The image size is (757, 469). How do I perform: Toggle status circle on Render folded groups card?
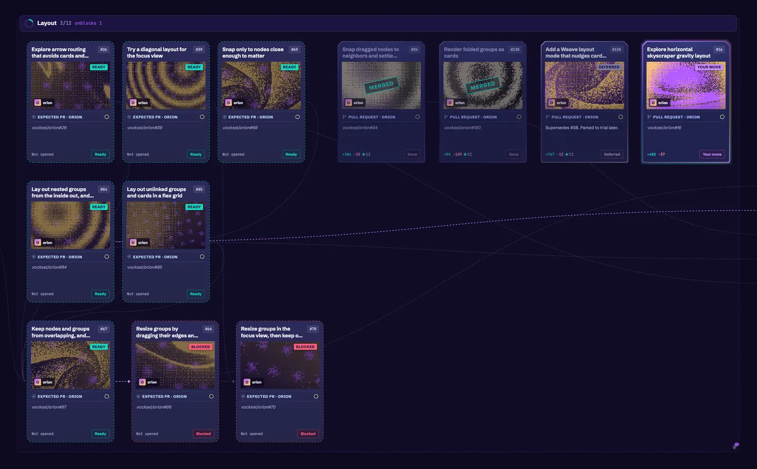519,117
